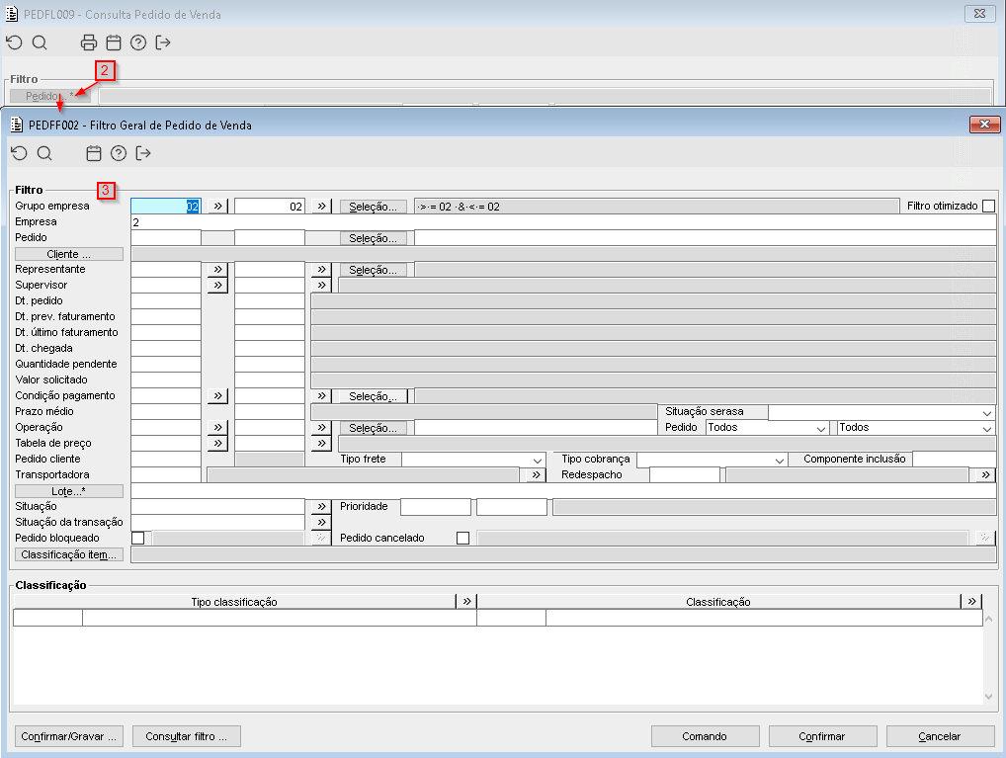Open first Pedido Todos dropdown

(x=820, y=428)
